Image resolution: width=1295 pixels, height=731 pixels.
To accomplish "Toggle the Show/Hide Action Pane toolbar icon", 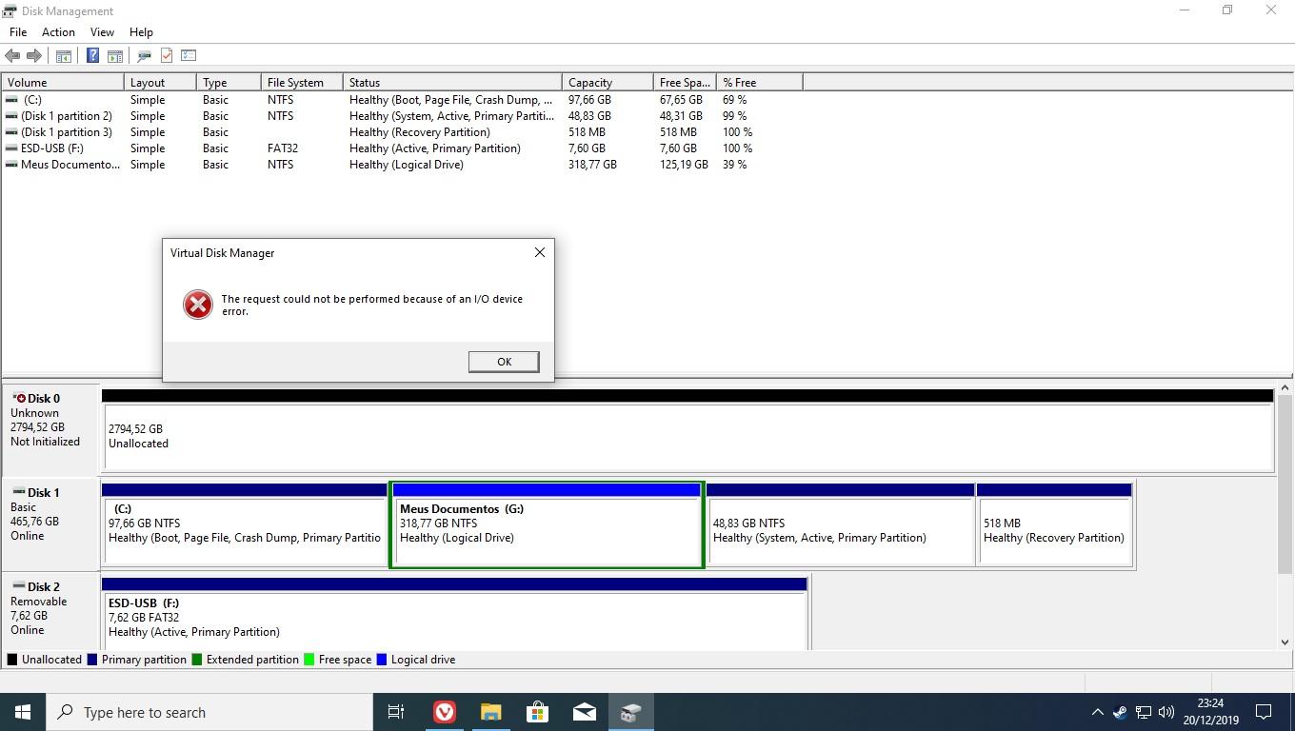I will click(x=115, y=56).
